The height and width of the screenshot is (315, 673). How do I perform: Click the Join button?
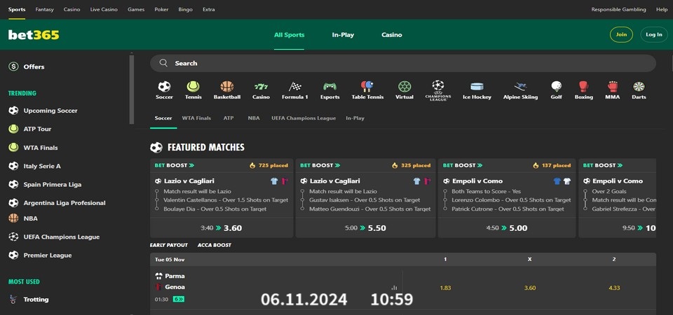621,35
